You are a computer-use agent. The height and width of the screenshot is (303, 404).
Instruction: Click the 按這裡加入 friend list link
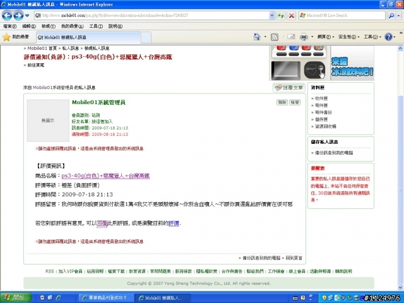click(102, 121)
